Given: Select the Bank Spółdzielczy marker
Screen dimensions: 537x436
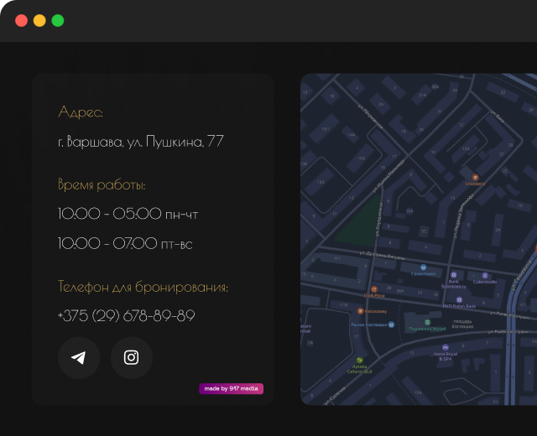Looking at the screenshot, I should point(453,275).
